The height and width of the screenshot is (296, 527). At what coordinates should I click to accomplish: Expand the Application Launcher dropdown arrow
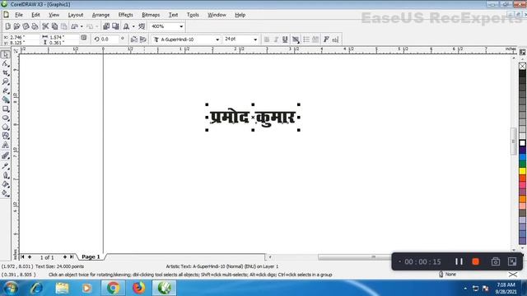[x=133, y=26]
